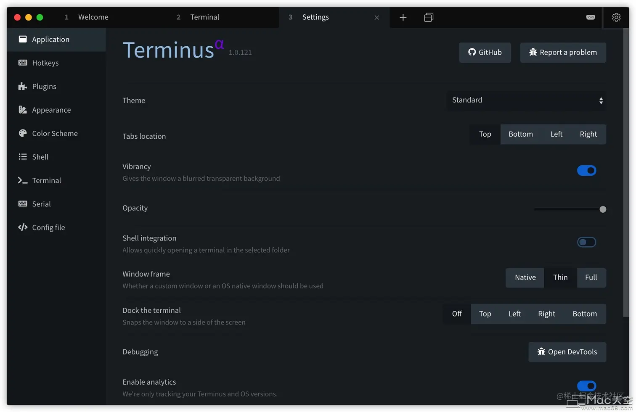Dock the terminal to Top
The height and width of the screenshot is (412, 636).
[485, 314]
